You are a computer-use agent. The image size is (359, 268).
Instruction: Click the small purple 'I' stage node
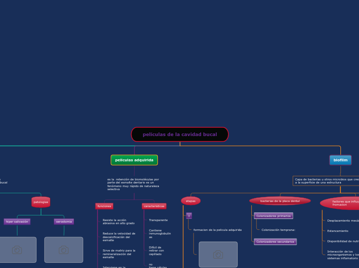click(x=189, y=215)
